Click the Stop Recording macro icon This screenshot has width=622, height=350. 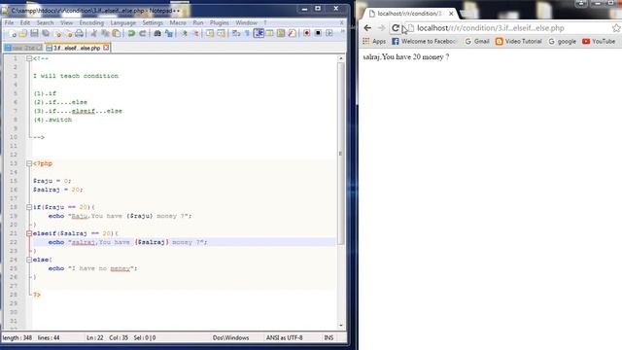point(318,34)
